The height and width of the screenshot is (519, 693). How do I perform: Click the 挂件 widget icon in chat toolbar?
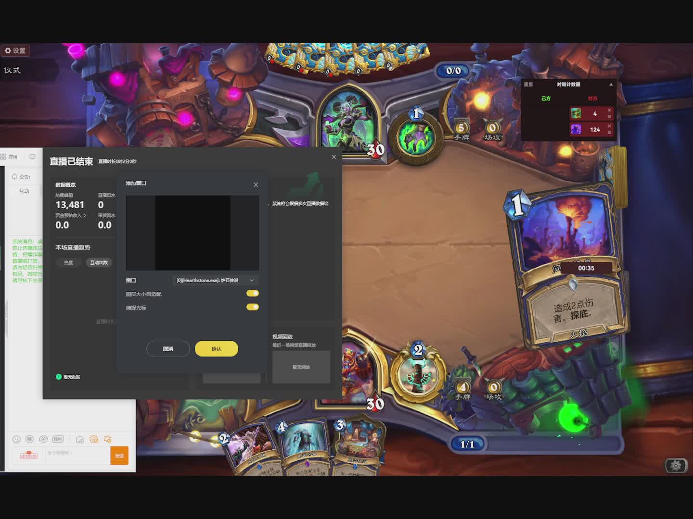coord(58,439)
